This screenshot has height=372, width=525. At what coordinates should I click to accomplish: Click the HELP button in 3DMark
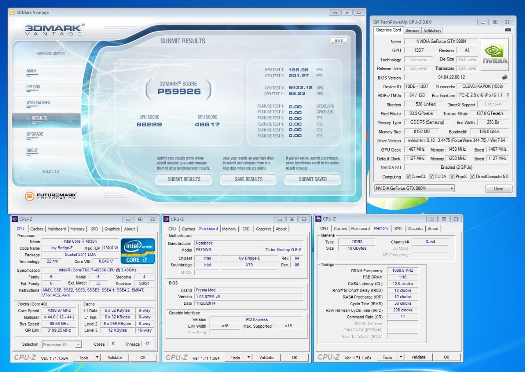(339, 41)
